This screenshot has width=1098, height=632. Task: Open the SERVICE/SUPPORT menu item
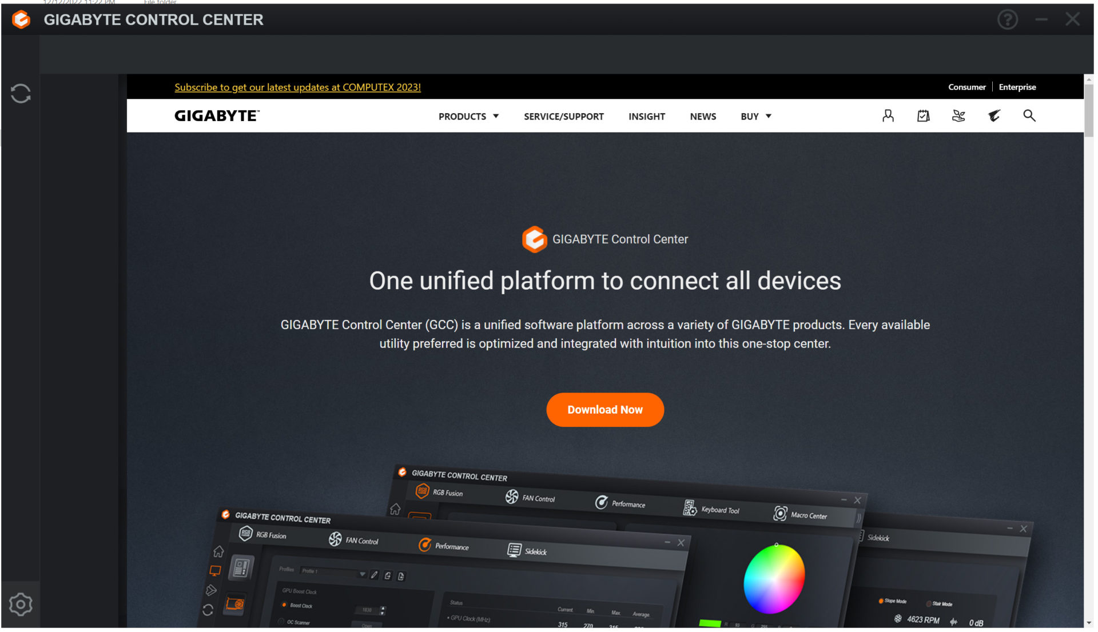click(x=563, y=117)
